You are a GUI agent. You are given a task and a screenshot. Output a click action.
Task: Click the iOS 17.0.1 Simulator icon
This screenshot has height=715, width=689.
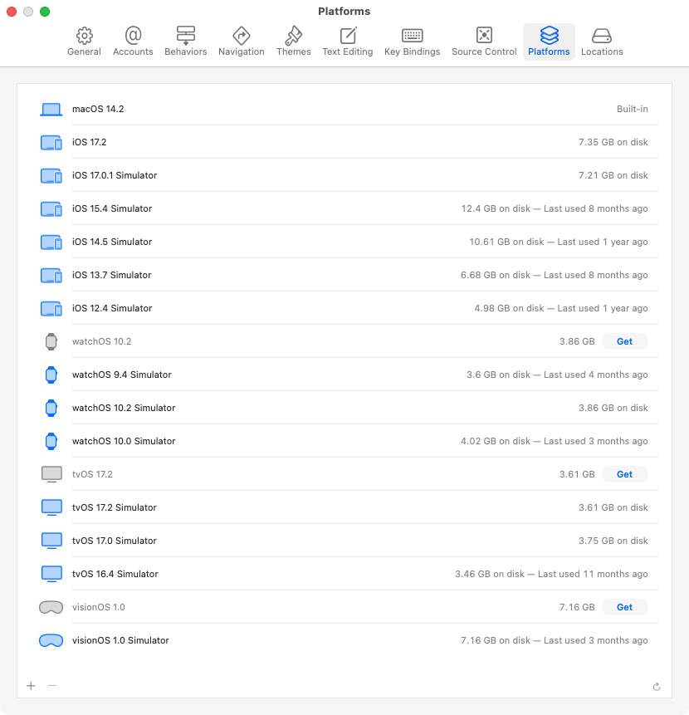pyautogui.click(x=51, y=176)
